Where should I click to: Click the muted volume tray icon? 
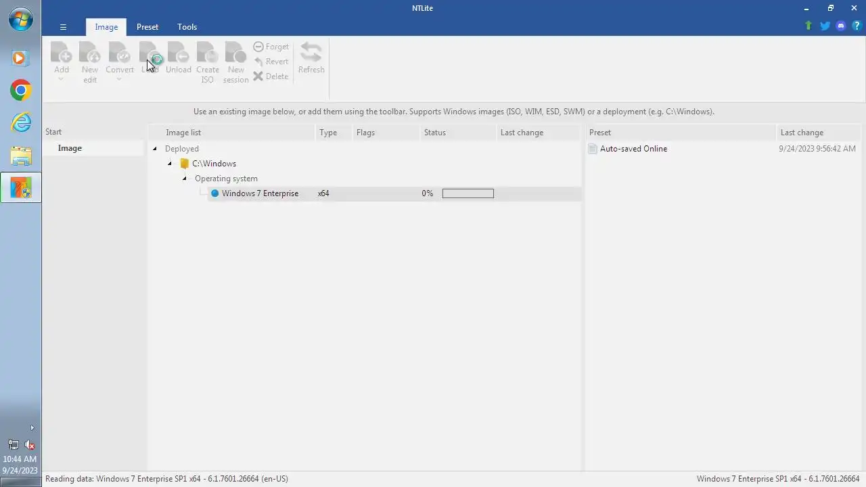pyautogui.click(x=30, y=444)
